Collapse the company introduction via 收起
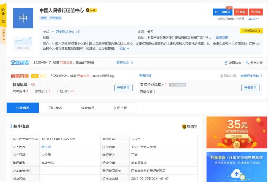Image resolution: width=268 pixels, height=182 pixels. 124,49
